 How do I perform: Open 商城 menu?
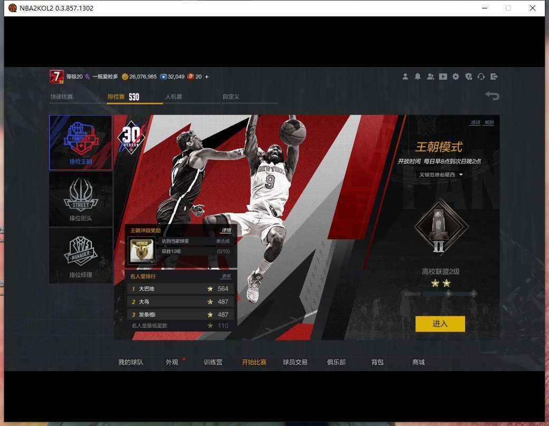419,362
